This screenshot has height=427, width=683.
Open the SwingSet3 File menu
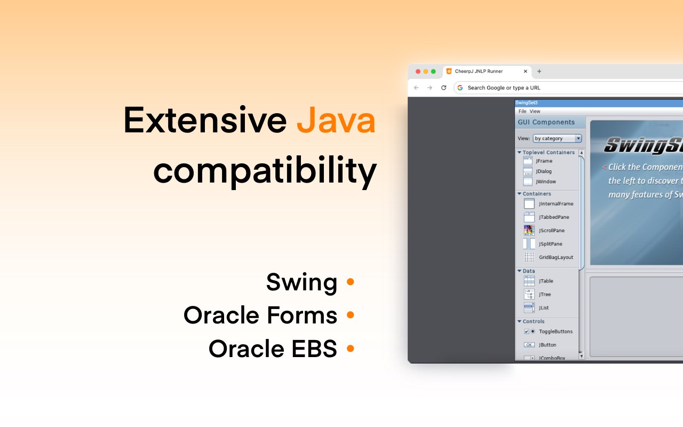tap(522, 112)
